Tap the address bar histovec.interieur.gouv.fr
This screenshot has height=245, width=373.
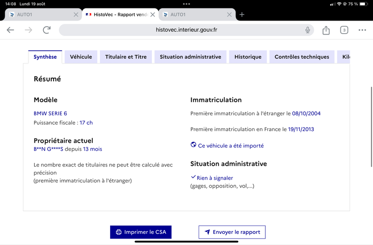click(x=186, y=30)
